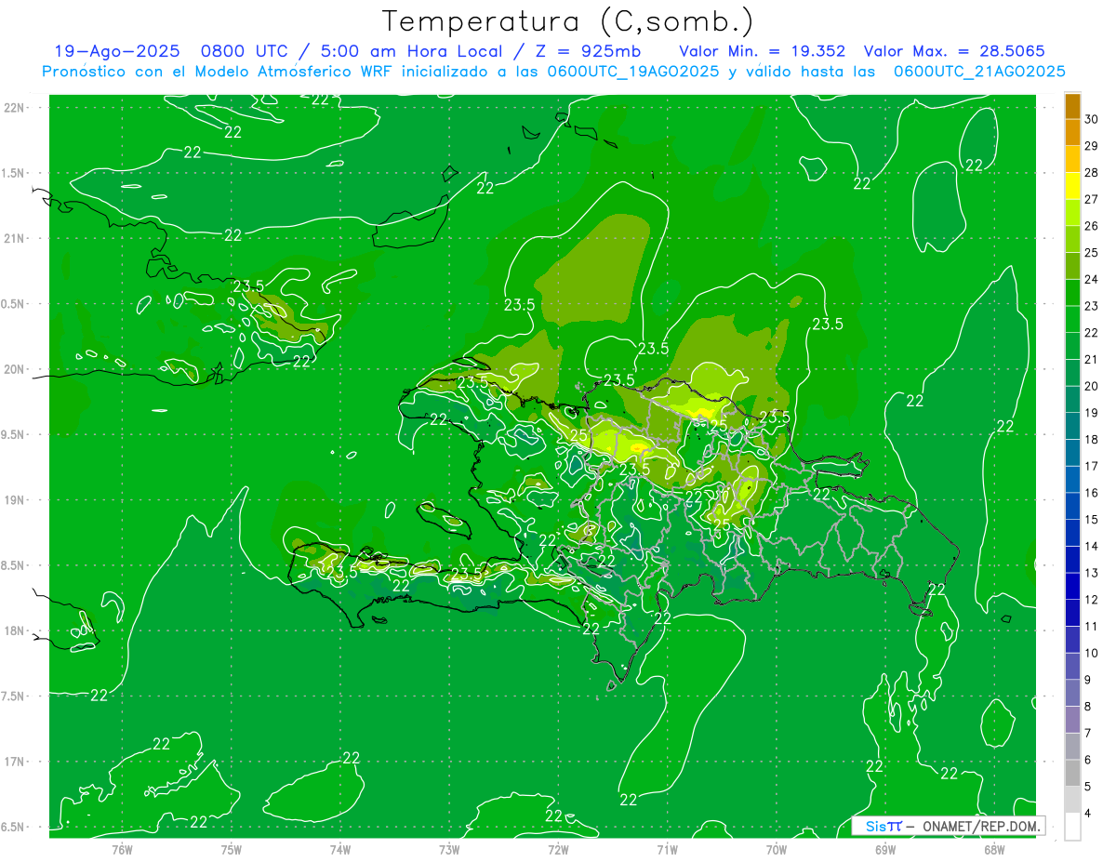Viewport: 1116px width, 862px height.
Task: Click the '71W' longitude axis label
Action: click(x=667, y=850)
